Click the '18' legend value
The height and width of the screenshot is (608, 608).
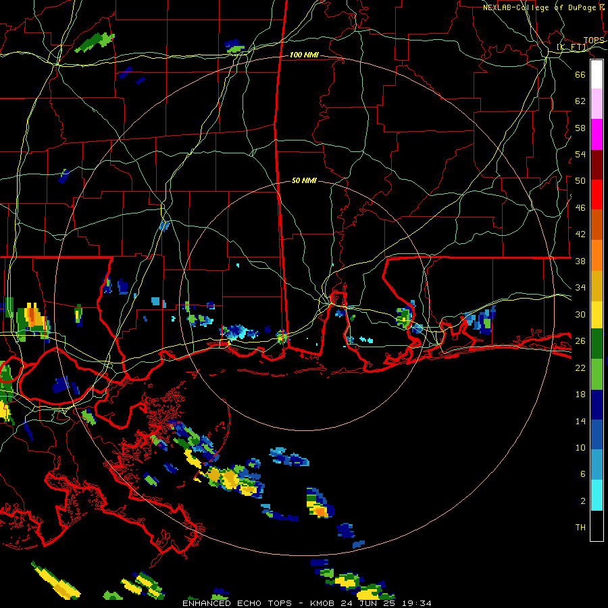pos(580,395)
